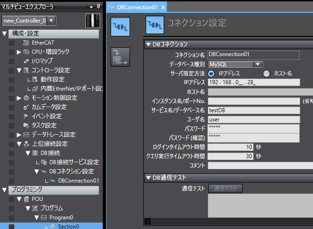This screenshot has width=313, height=229.
Task: Click the DB mapping icon in side strip
Action: click(x=120, y=57)
